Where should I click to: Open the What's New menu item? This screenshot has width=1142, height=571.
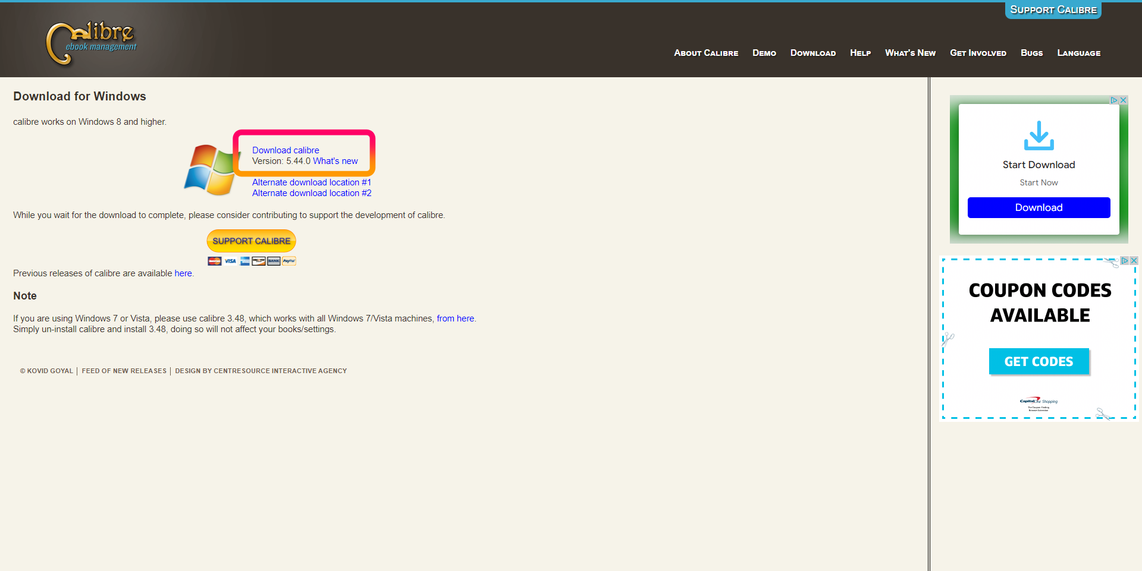910,53
